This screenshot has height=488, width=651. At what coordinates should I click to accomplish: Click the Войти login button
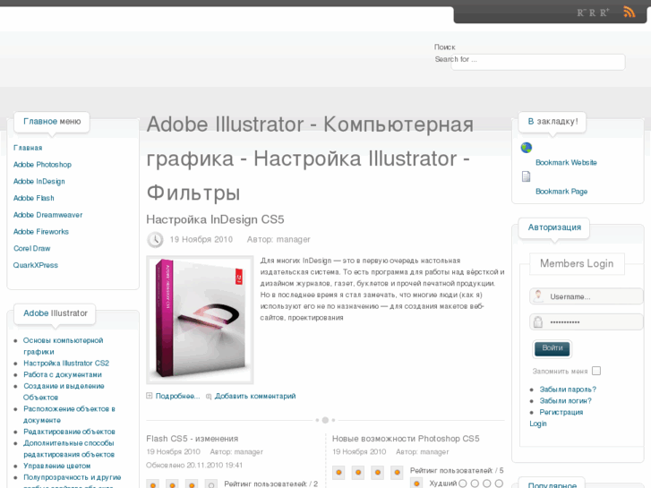[552, 348]
